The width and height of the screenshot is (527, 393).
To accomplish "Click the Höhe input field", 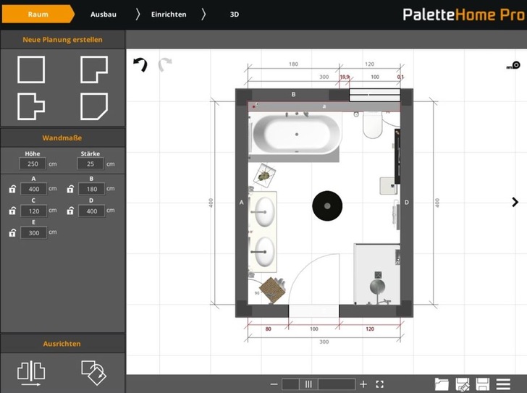I will (33, 164).
